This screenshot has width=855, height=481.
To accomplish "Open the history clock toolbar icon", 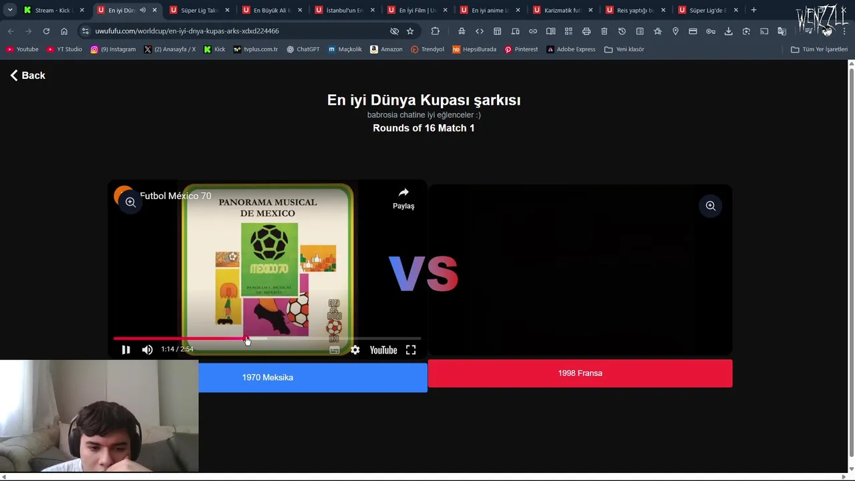I will [x=622, y=31].
